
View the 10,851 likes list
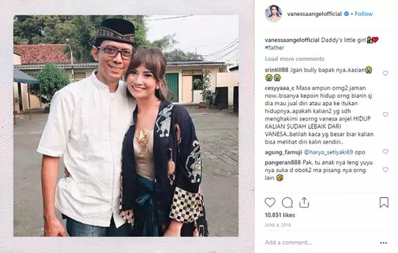pos(280,215)
